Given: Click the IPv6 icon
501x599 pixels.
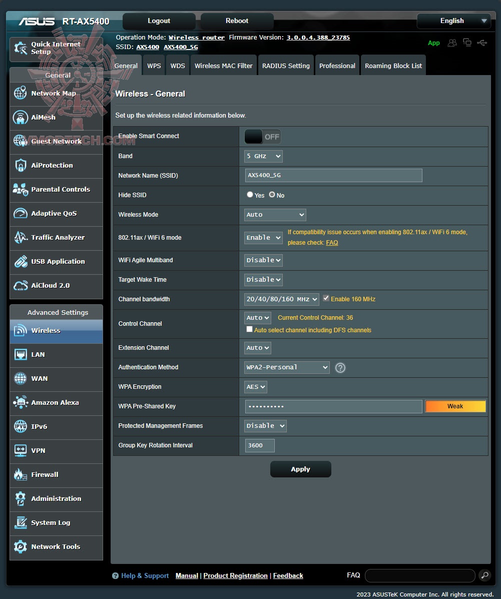Looking at the screenshot, I should [20, 426].
